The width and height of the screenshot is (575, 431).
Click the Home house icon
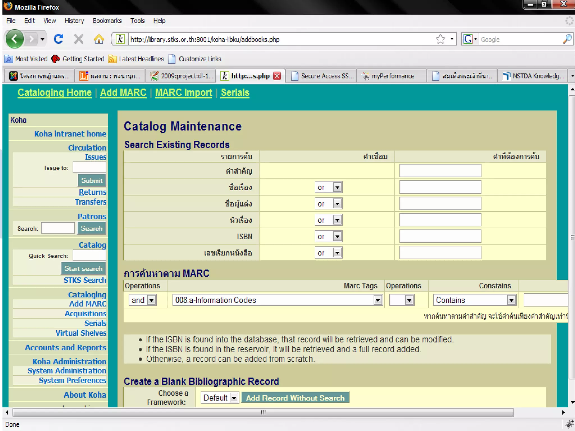99,39
